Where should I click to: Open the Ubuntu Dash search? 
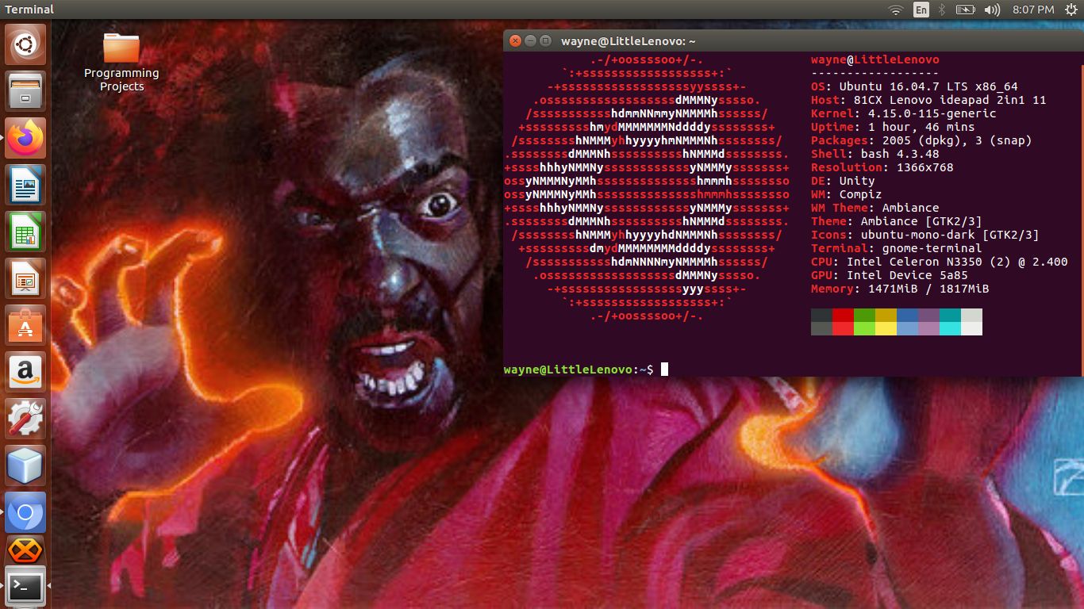coord(25,44)
